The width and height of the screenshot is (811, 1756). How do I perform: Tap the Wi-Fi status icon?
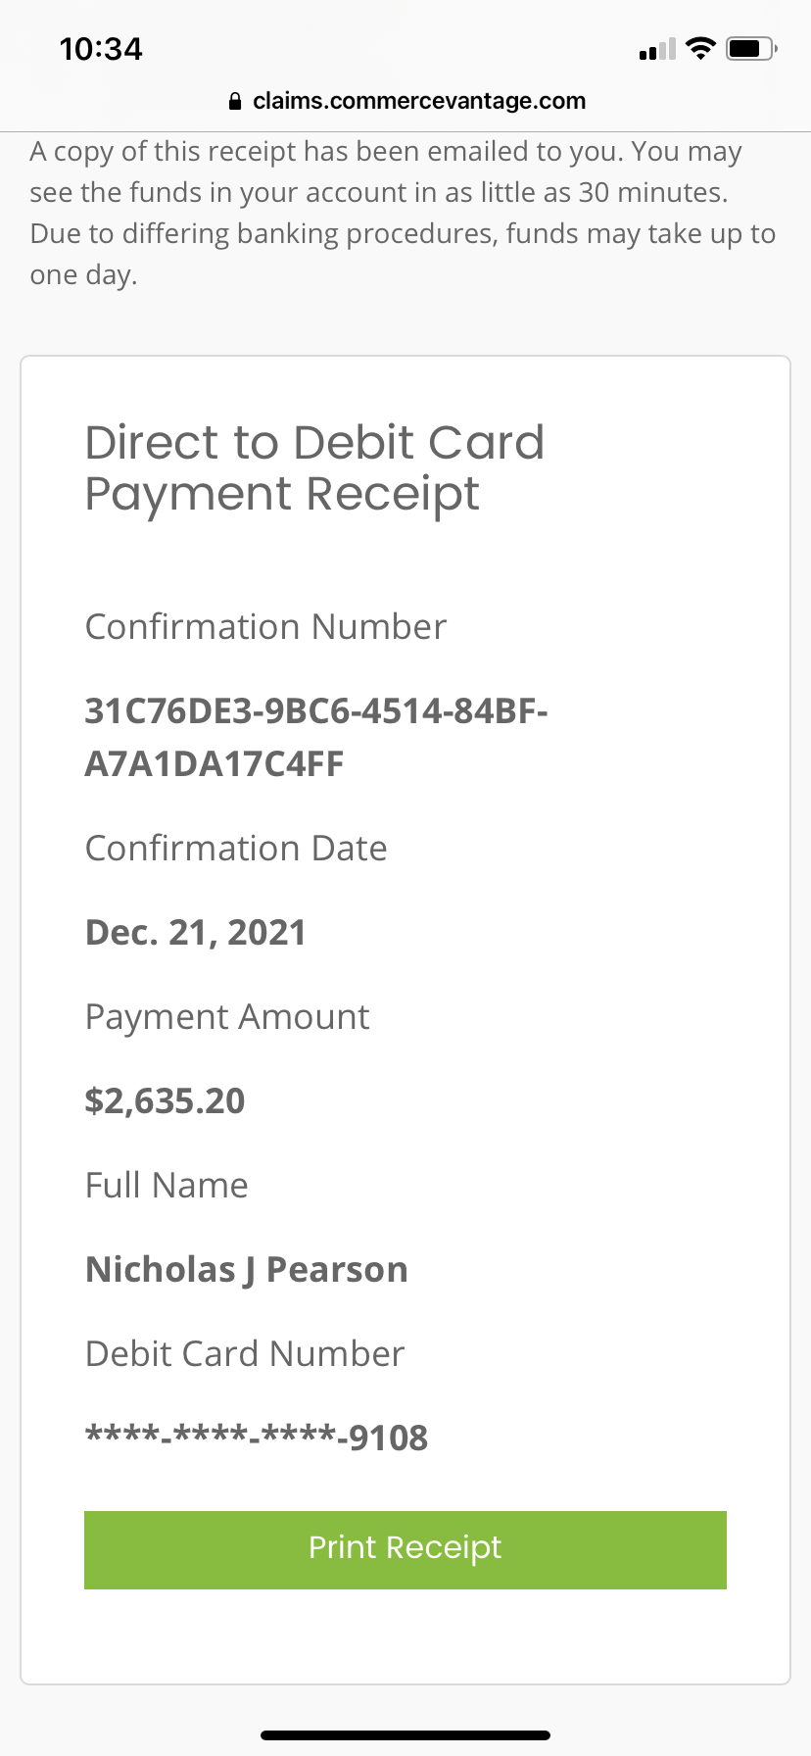point(700,48)
